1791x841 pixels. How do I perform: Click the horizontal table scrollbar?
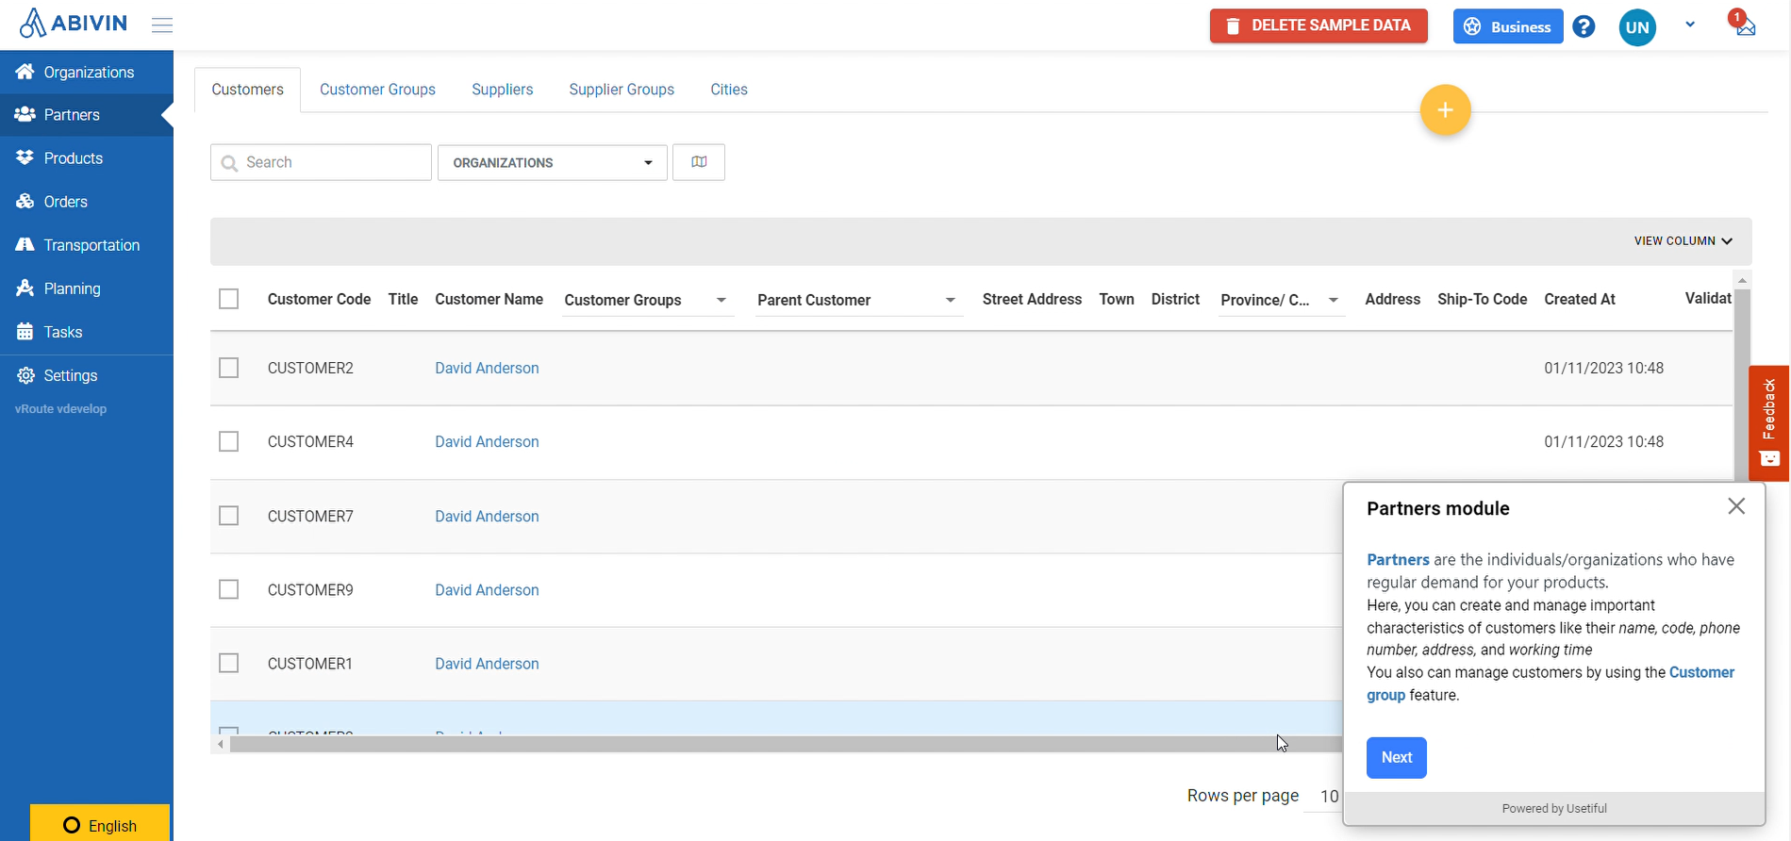[786, 745]
